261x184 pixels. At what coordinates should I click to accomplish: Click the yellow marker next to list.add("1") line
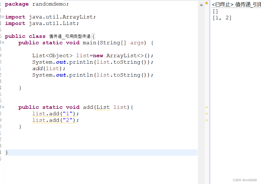pos(207,114)
